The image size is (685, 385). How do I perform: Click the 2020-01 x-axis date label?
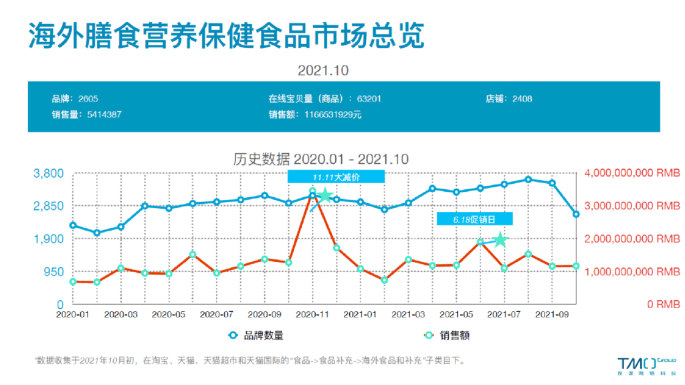click(x=72, y=313)
